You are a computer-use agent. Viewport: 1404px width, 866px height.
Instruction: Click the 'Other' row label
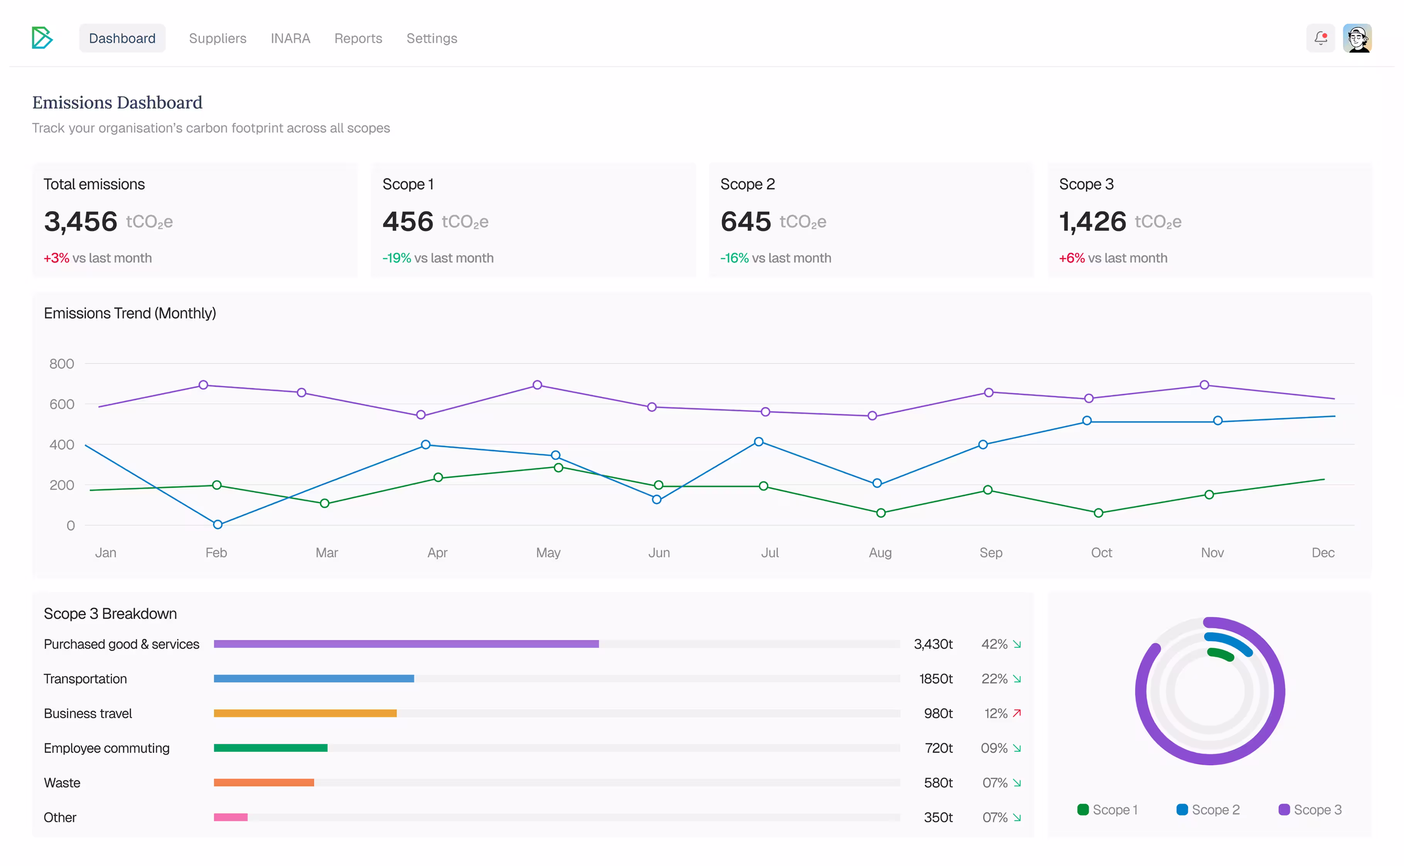60,817
